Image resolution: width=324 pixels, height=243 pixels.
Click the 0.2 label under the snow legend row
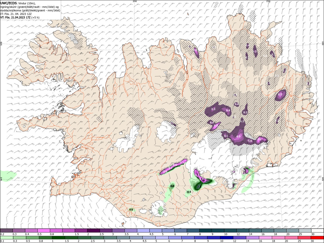point(2,234)
